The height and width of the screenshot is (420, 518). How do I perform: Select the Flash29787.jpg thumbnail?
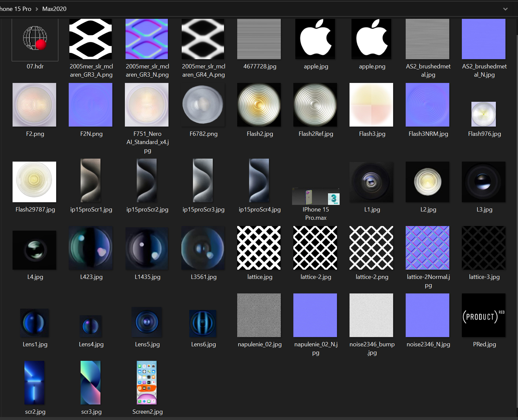coord(34,182)
